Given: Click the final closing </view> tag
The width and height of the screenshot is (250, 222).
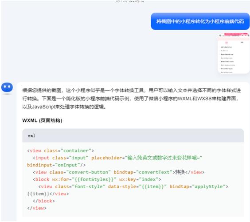Looking at the screenshot, I should pos(37,208).
